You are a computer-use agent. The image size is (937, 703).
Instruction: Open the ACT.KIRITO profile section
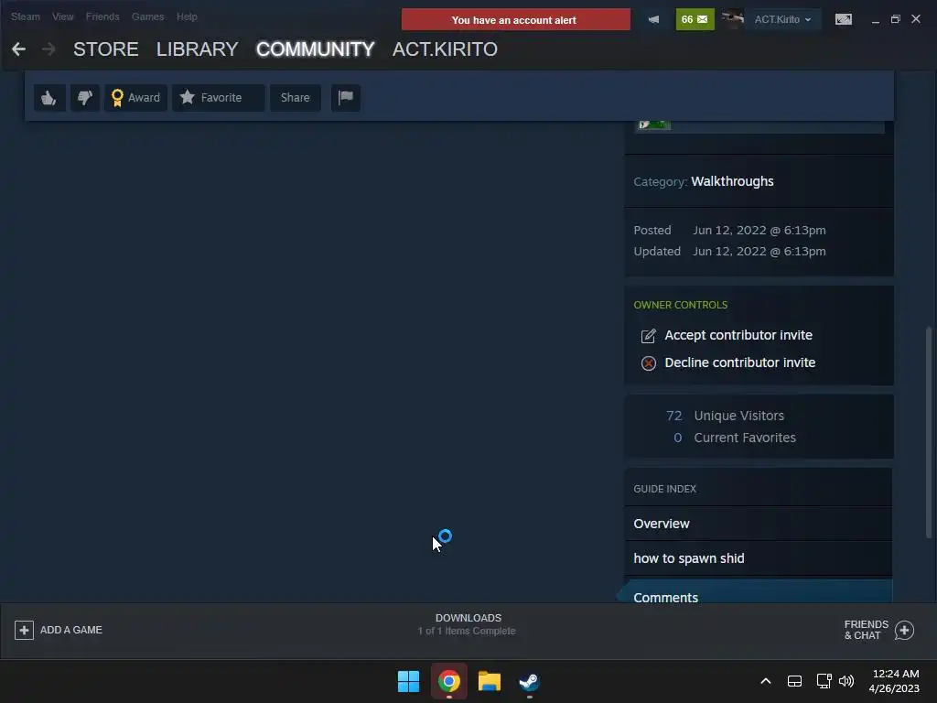tap(445, 49)
